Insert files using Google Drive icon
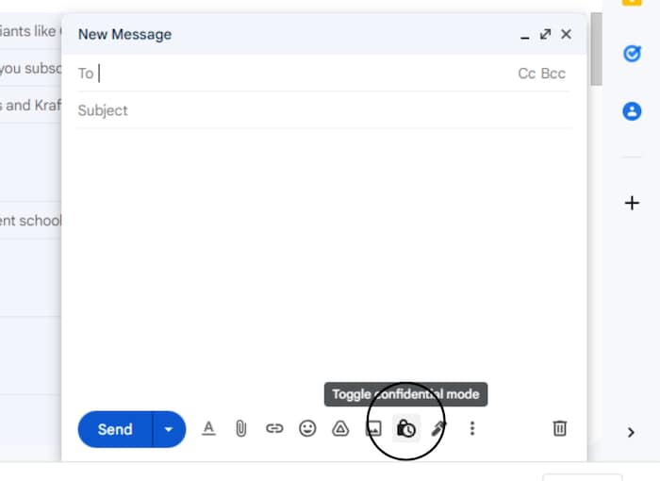This screenshot has width=660, height=481. coord(340,428)
